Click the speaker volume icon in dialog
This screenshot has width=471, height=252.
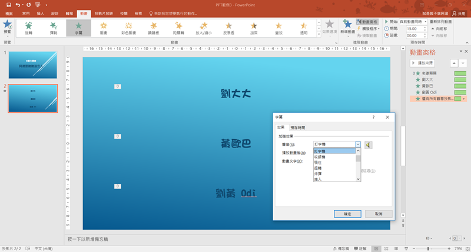tap(369, 144)
